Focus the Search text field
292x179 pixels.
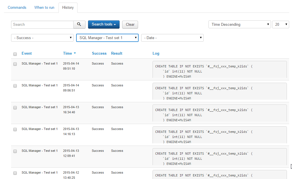(42, 25)
